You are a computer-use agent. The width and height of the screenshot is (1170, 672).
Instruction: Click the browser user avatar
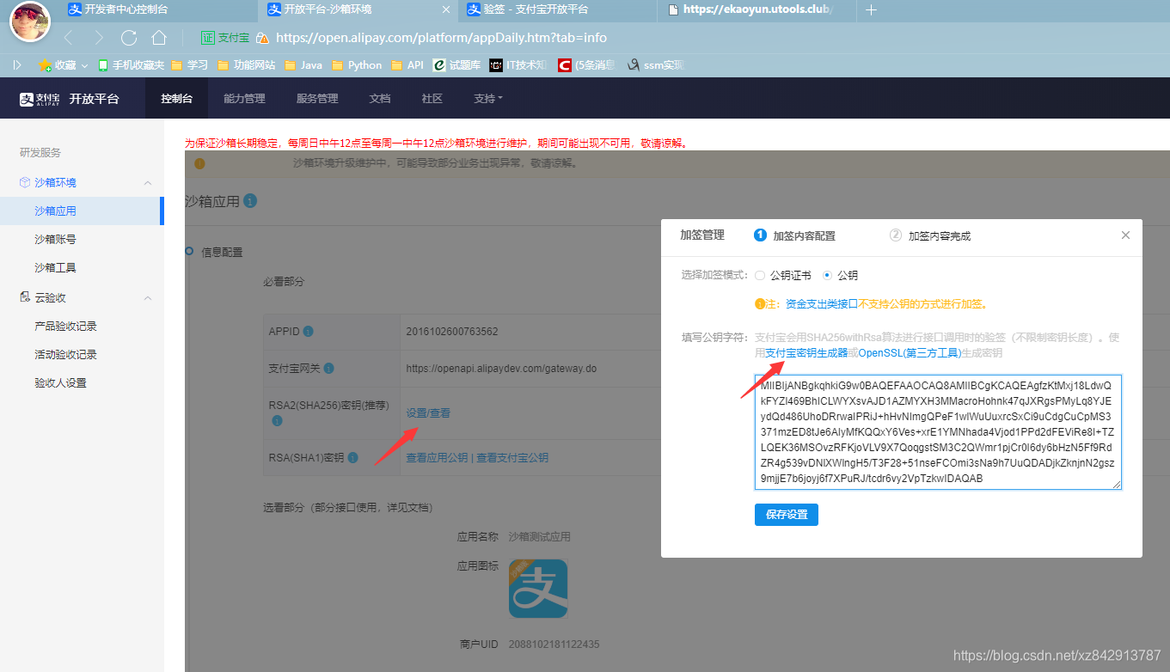coord(30,21)
